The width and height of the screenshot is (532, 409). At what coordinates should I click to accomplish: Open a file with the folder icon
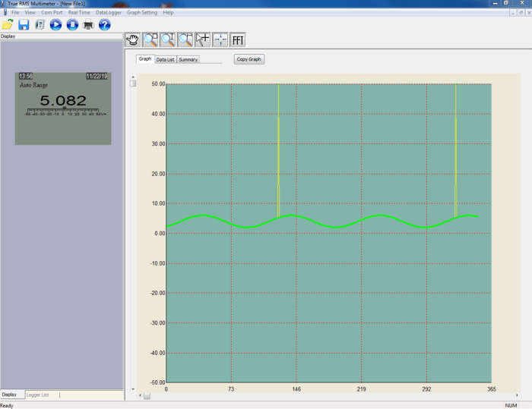click(x=8, y=24)
